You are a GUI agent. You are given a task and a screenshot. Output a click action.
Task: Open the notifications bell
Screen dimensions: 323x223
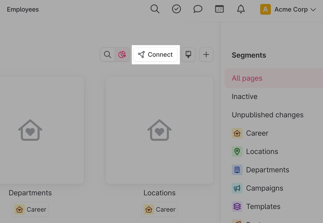pos(241,9)
